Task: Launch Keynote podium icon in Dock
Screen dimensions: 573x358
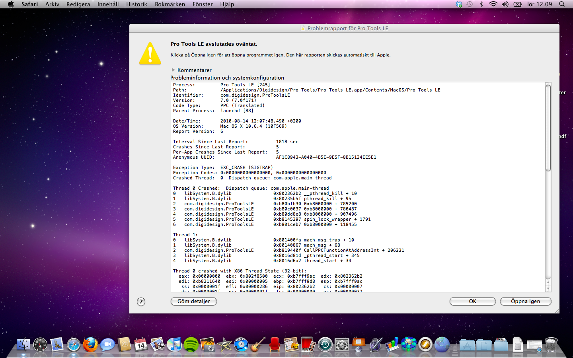Action: coord(359,344)
